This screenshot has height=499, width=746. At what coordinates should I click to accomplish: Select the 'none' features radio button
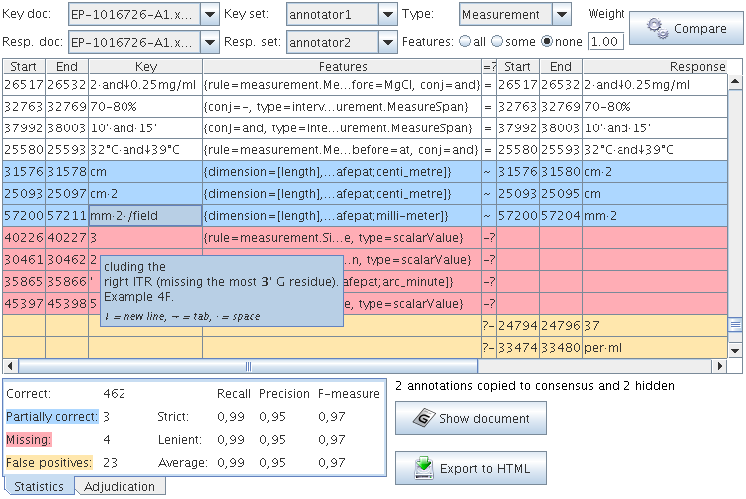[x=547, y=42]
